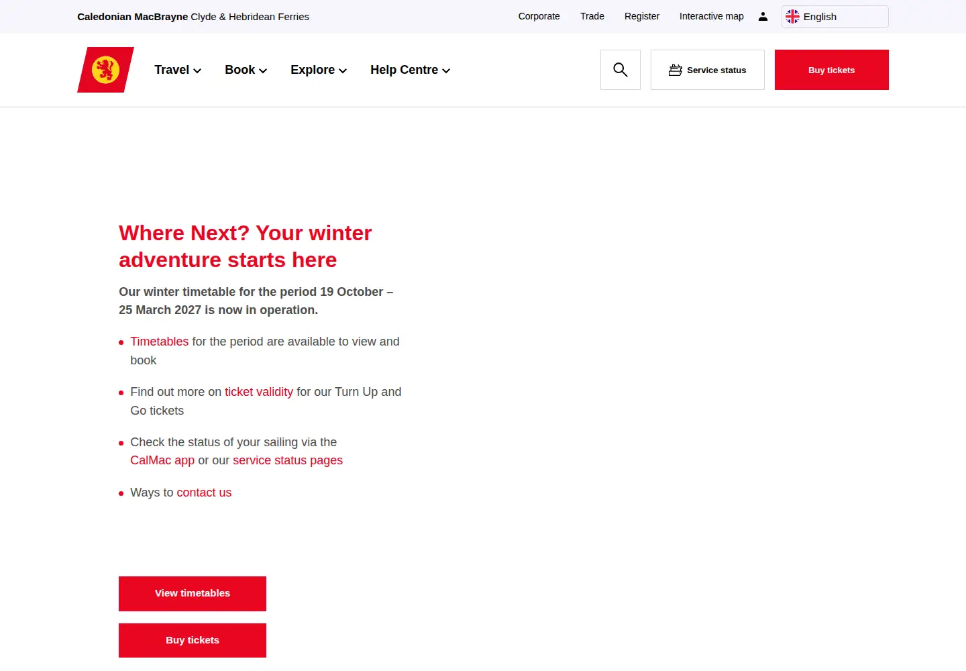Expand the Book menu
The height and width of the screenshot is (671, 966).
(x=246, y=70)
